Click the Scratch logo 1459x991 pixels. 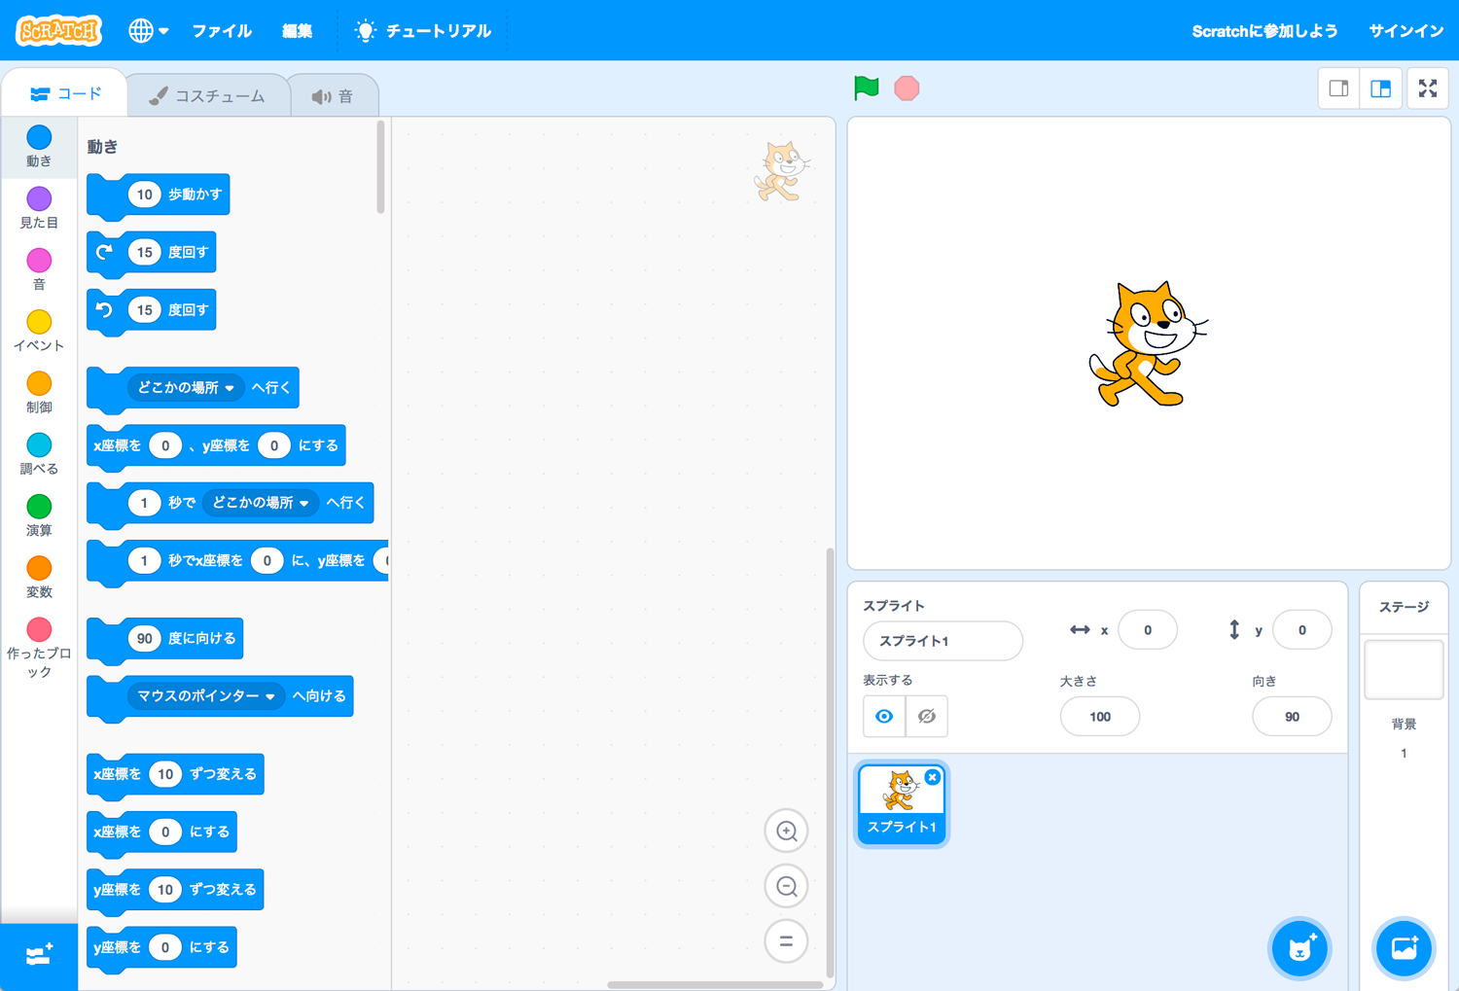click(x=59, y=30)
